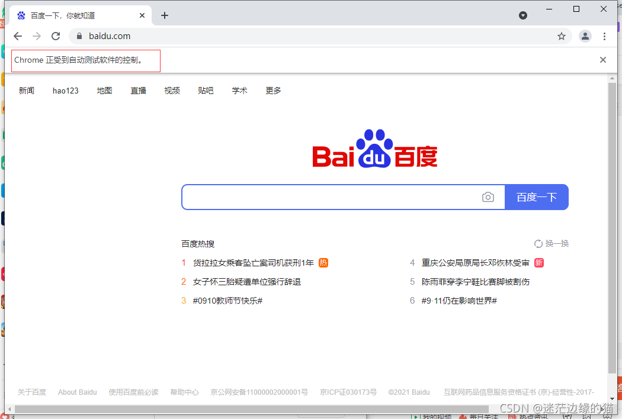
Task: Click the Baidu logo
Action: point(375,149)
